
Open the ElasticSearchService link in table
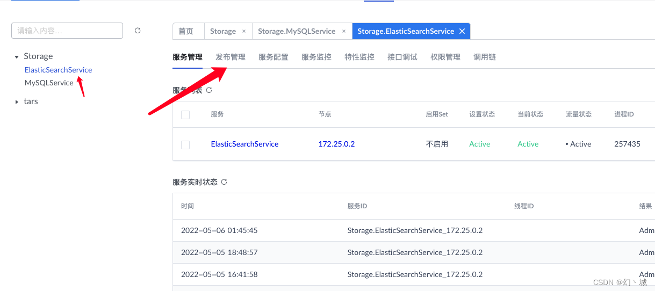[244, 144]
